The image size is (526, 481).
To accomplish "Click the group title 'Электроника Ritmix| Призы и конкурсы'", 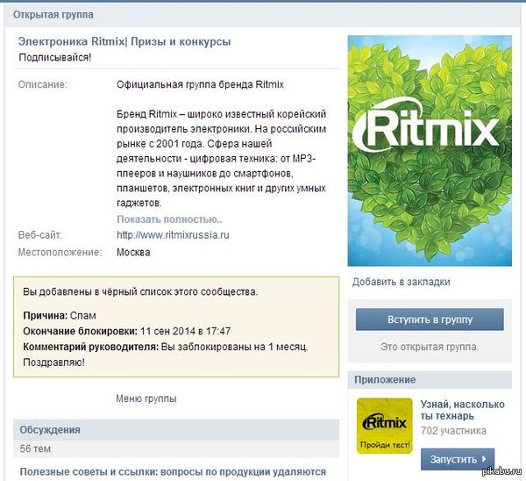I will click(x=124, y=41).
